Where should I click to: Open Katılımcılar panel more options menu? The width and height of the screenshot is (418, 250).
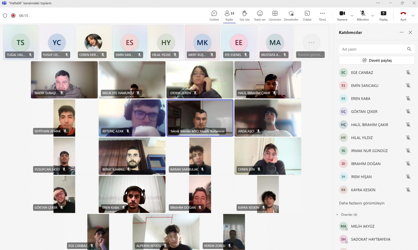(x=401, y=32)
